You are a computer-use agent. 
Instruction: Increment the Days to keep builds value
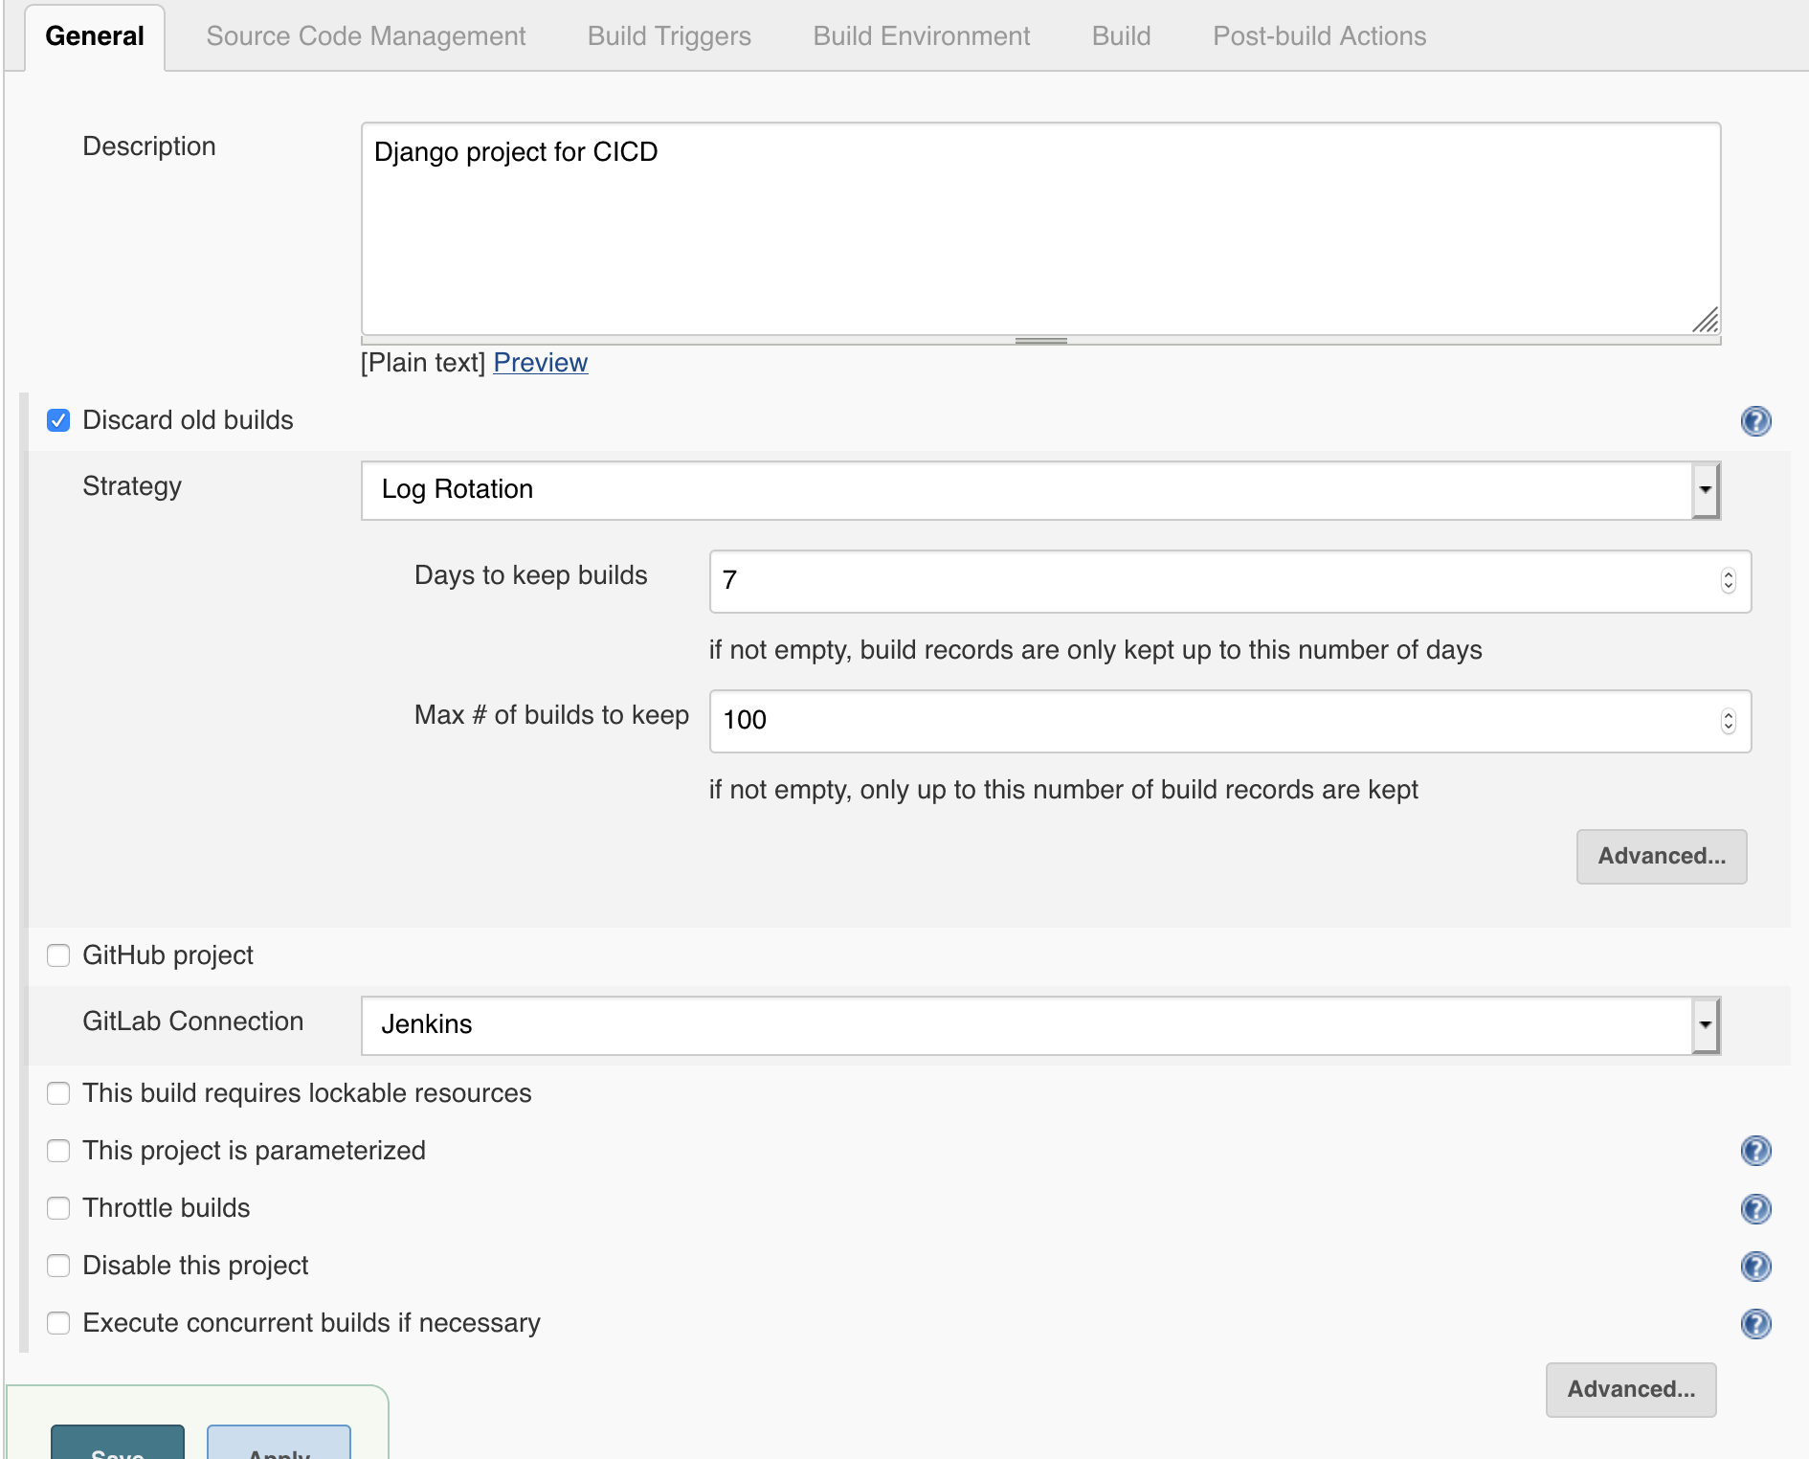[x=1727, y=574]
